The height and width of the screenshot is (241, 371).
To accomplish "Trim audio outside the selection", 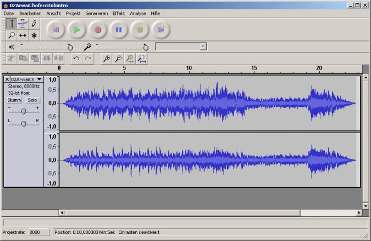I will coord(47,59).
